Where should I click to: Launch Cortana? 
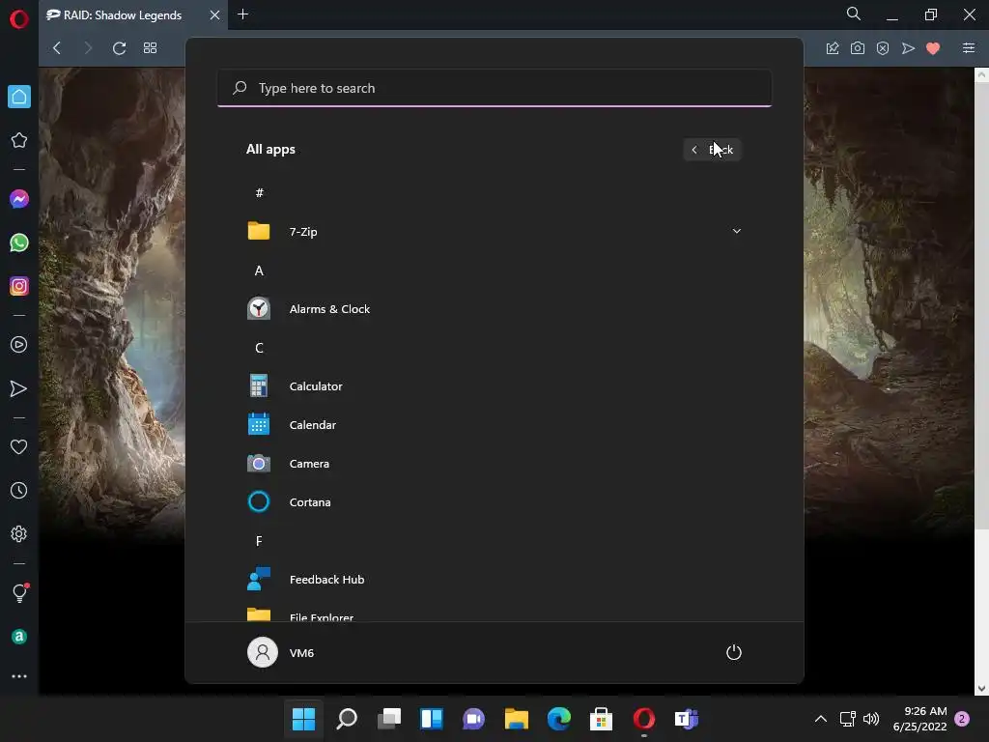tap(494, 502)
